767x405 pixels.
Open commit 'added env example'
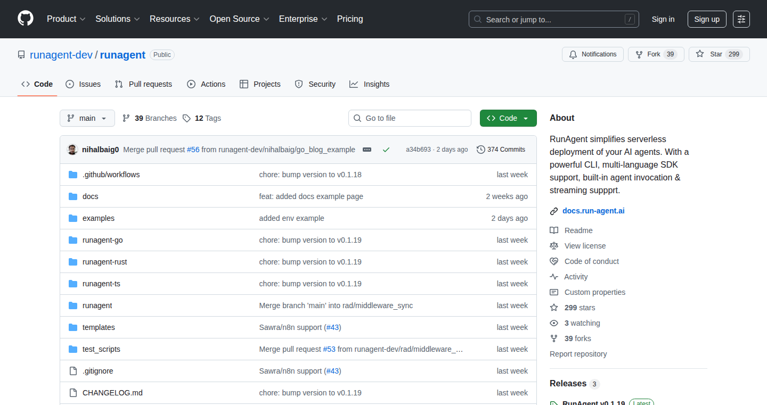292,218
